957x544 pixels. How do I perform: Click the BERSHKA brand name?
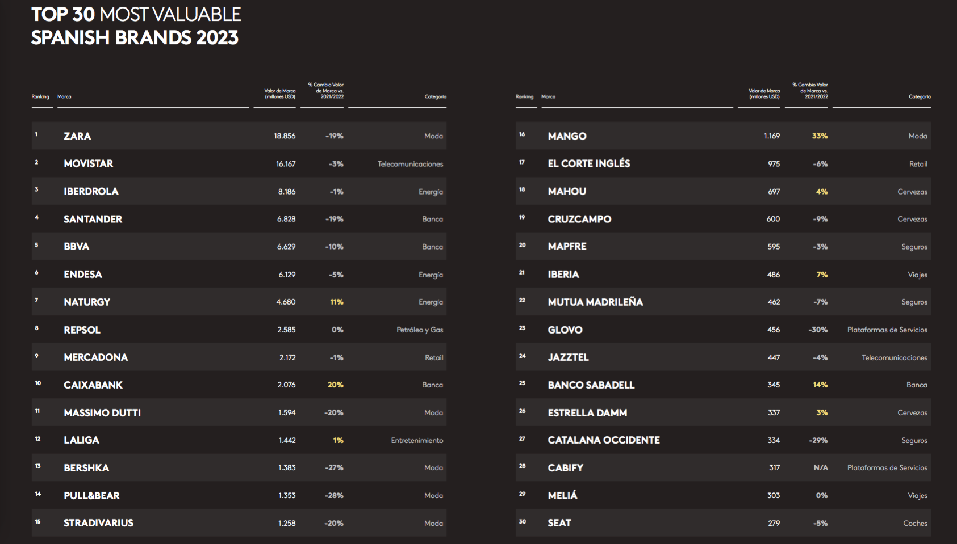86,467
